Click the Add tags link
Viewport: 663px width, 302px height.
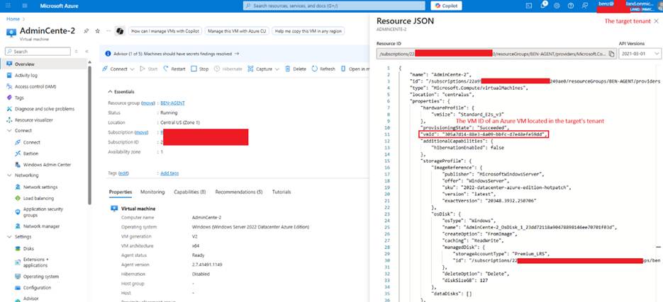pyautogui.click(x=169, y=173)
